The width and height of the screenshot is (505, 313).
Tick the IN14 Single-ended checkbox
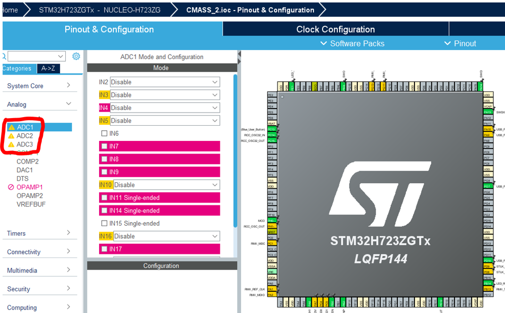point(104,211)
